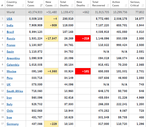Open the Germany country link

click(x=13, y=124)
